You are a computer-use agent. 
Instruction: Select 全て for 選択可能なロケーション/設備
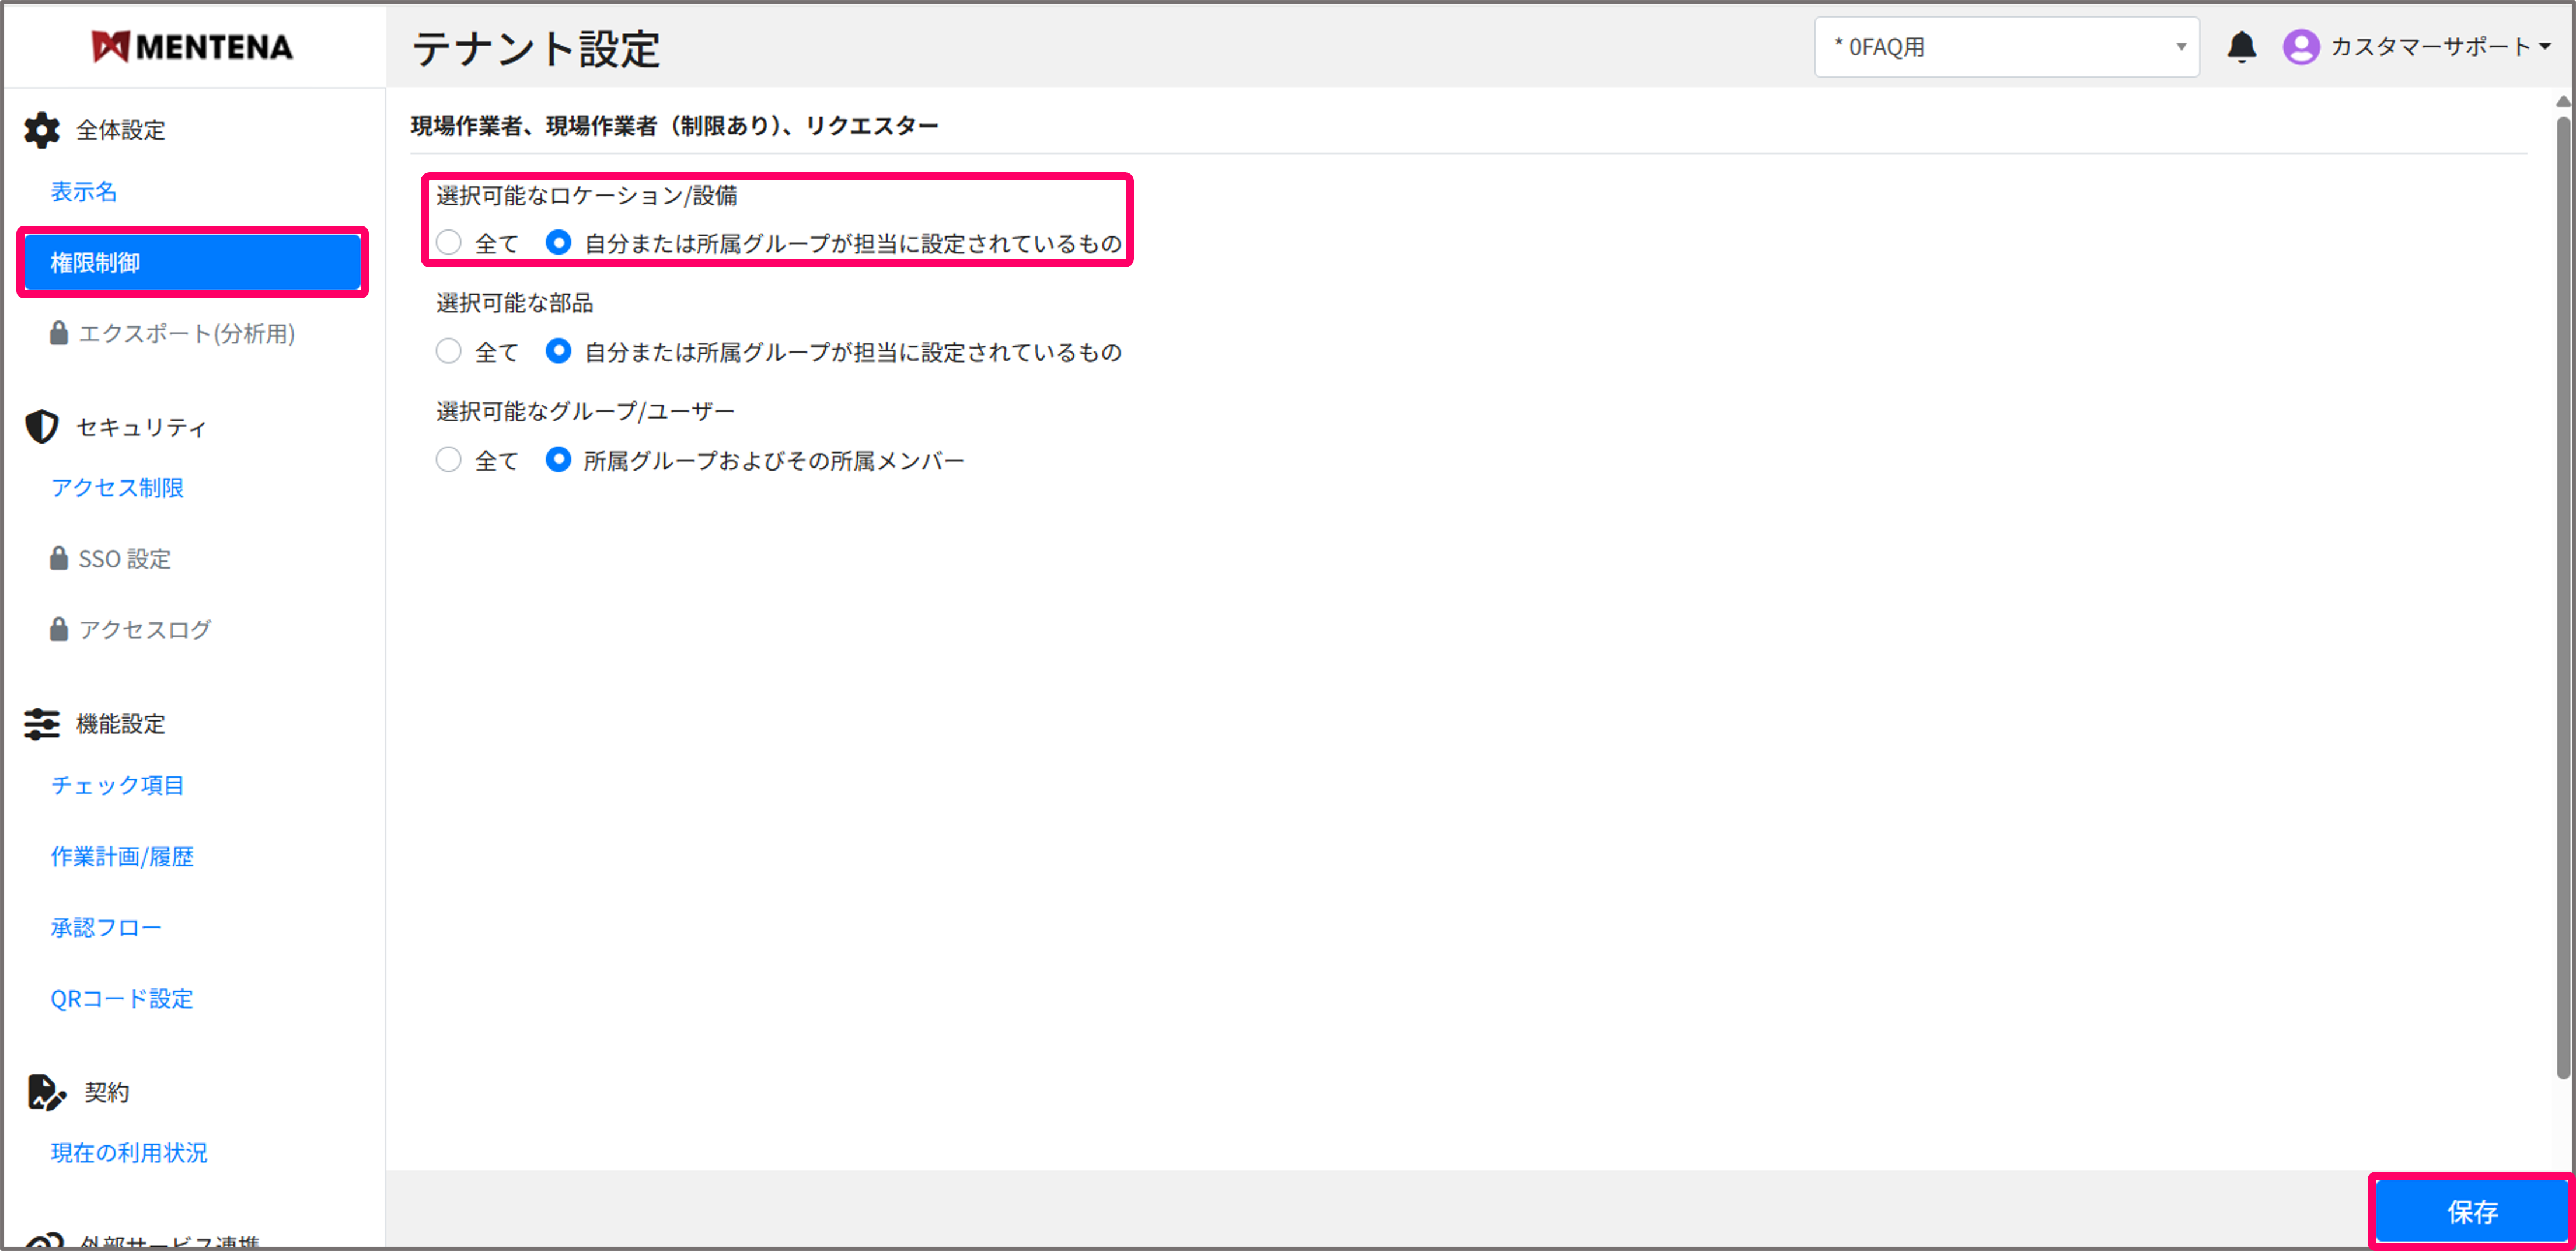(448, 242)
